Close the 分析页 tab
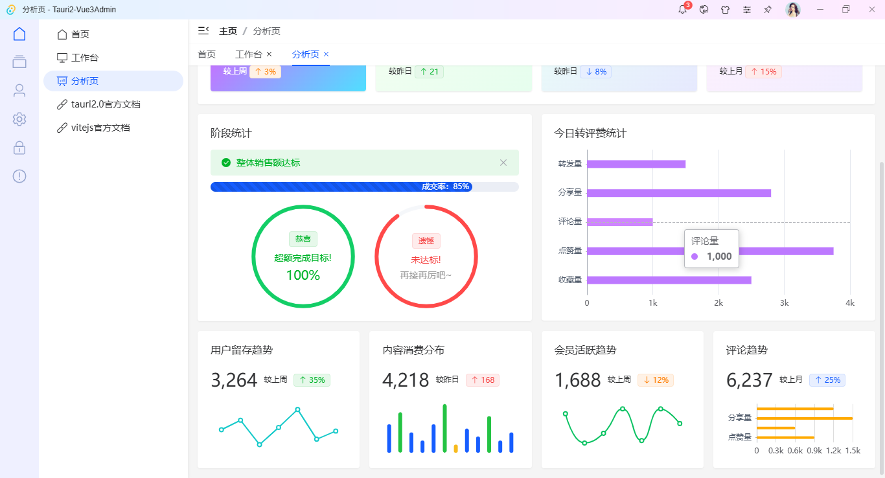This screenshot has height=478, width=885. 327,54
